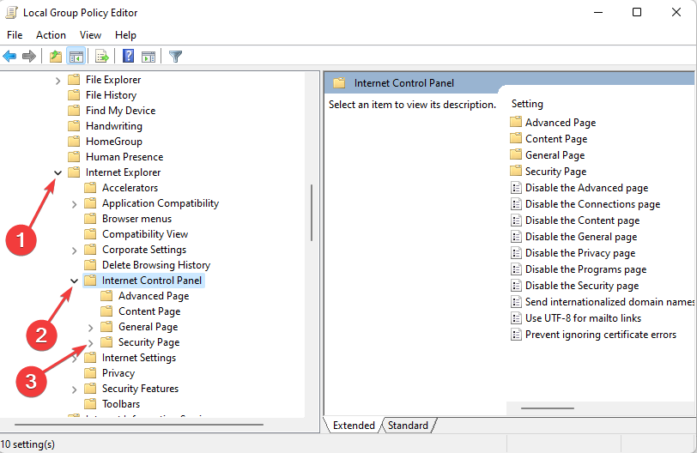Open the Help menu
The width and height of the screenshot is (697, 453).
125,35
